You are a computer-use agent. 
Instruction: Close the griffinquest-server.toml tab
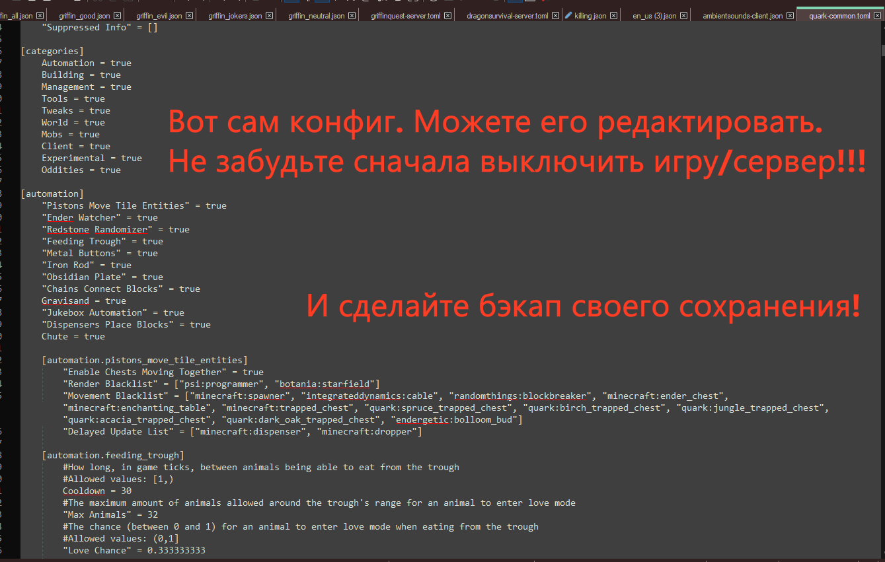(447, 15)
